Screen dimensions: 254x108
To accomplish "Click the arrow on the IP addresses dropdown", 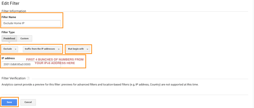I will [59, 49].
